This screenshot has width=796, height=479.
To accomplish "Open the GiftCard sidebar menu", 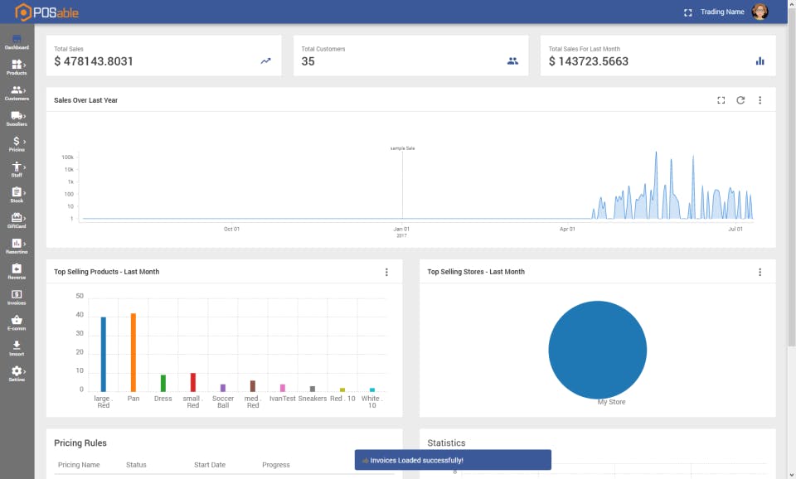I will pos(17,220).
